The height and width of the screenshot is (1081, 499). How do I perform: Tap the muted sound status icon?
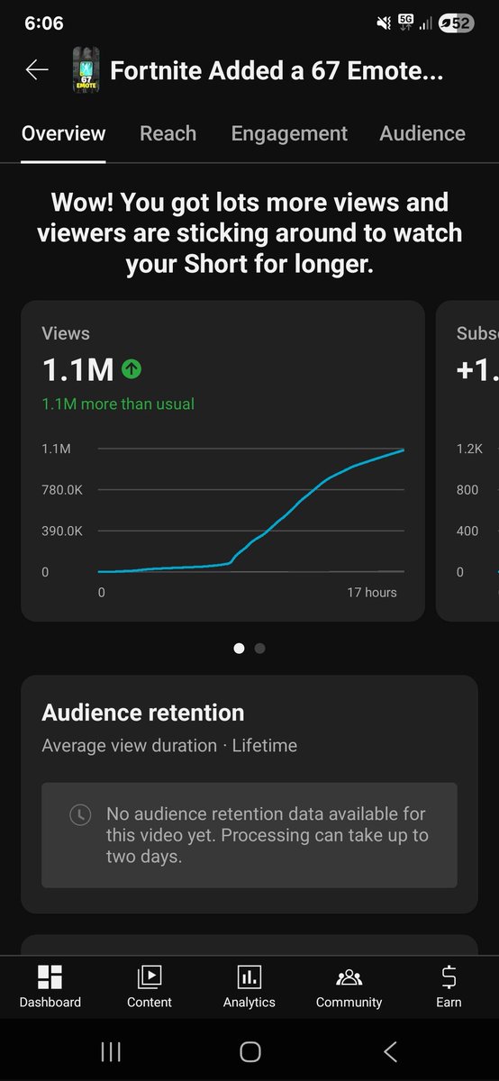tap(383, 23)
